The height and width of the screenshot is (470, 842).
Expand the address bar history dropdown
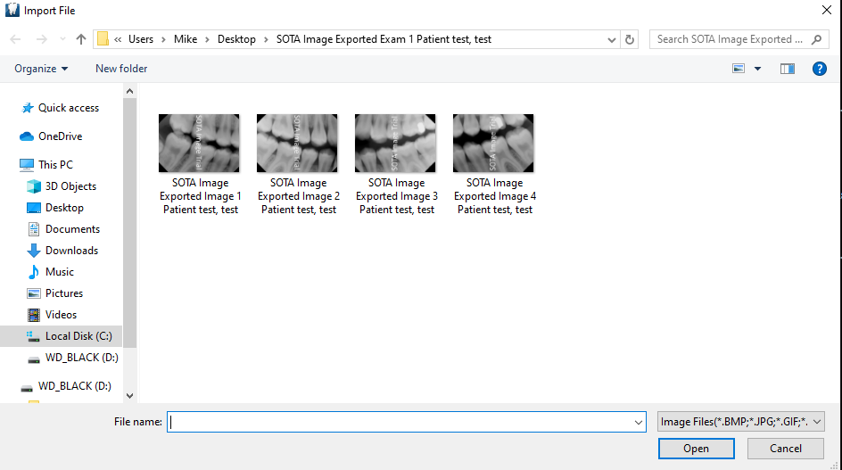pos(612,39)
